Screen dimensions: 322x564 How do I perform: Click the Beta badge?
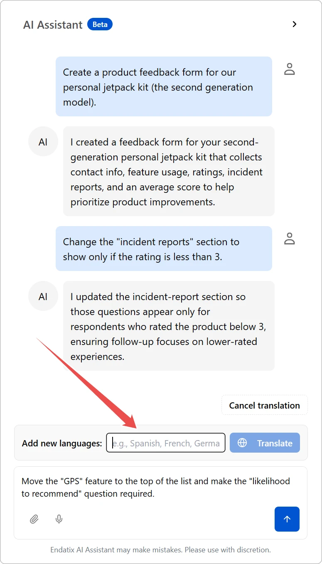coord(100,25)
